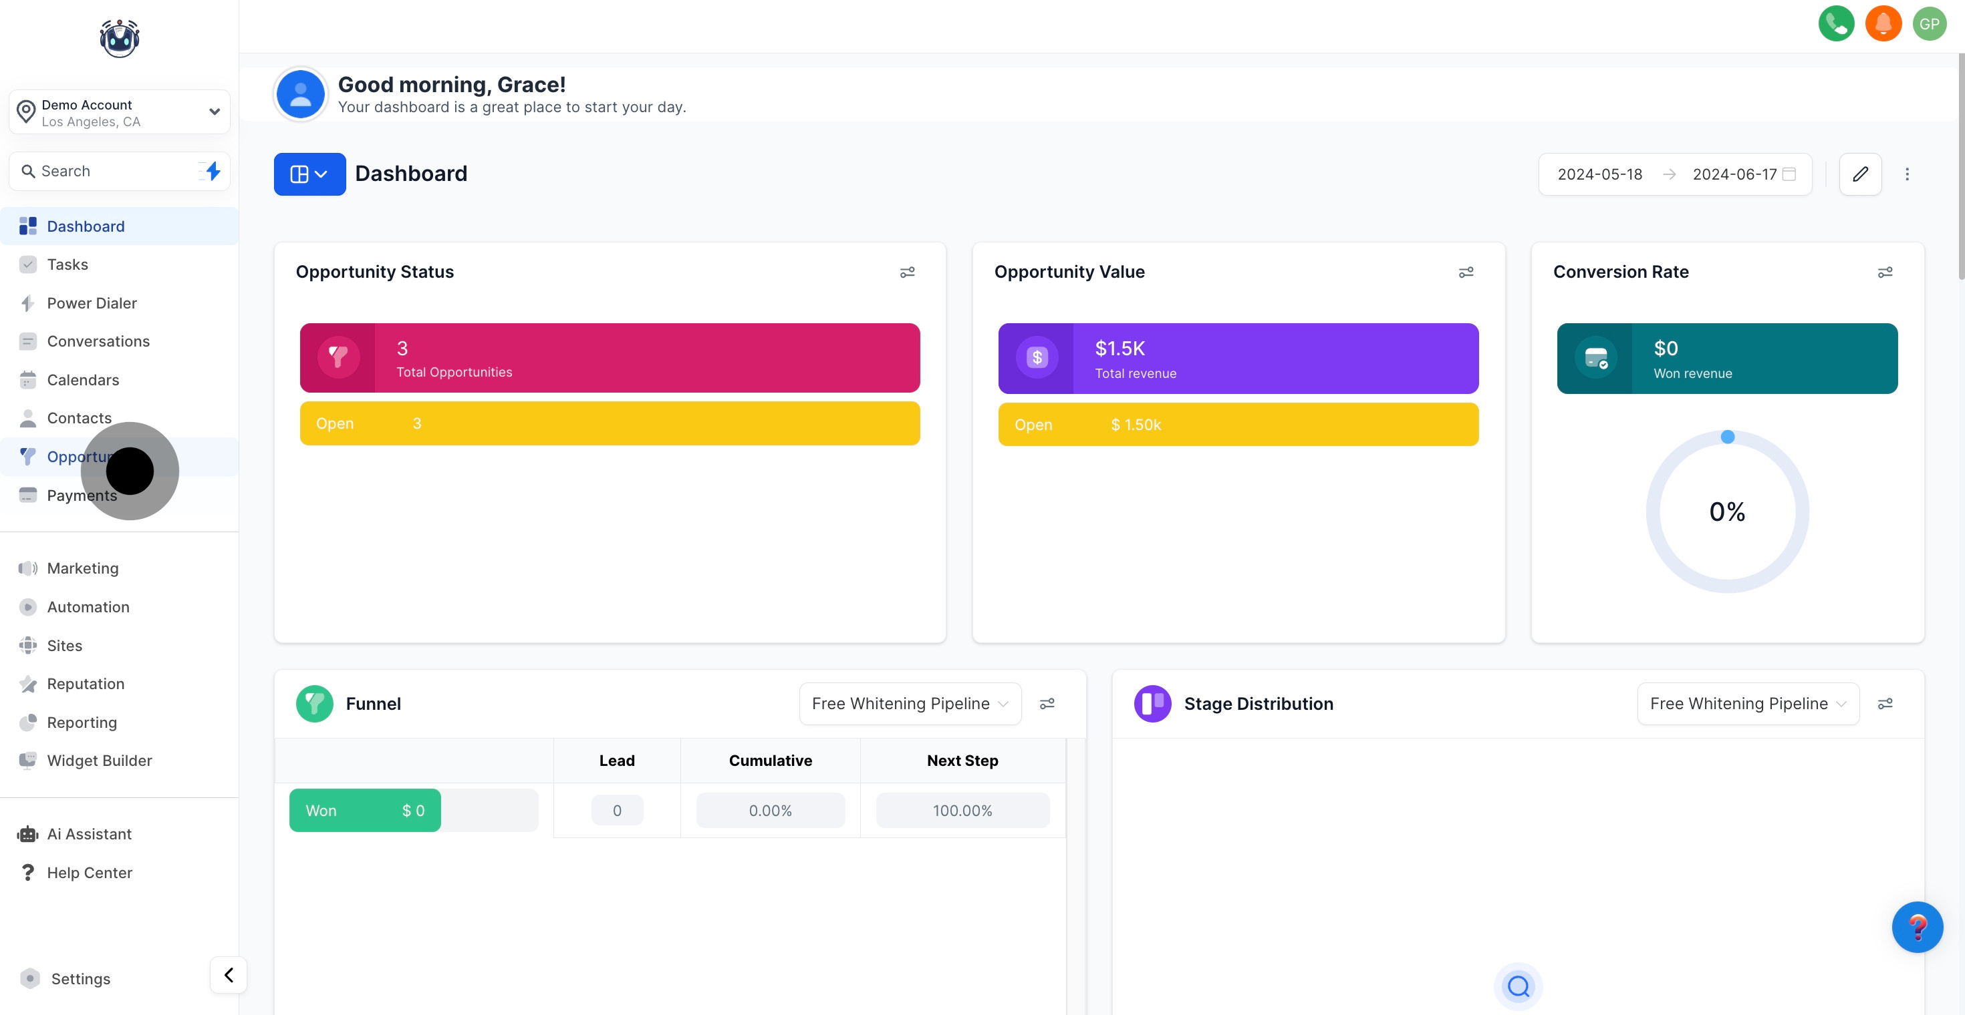The image size is (1965, 1015).
Task: Open Opportunity Status filter settings icon
Action: pyautogui.click(x=907, y=272)
